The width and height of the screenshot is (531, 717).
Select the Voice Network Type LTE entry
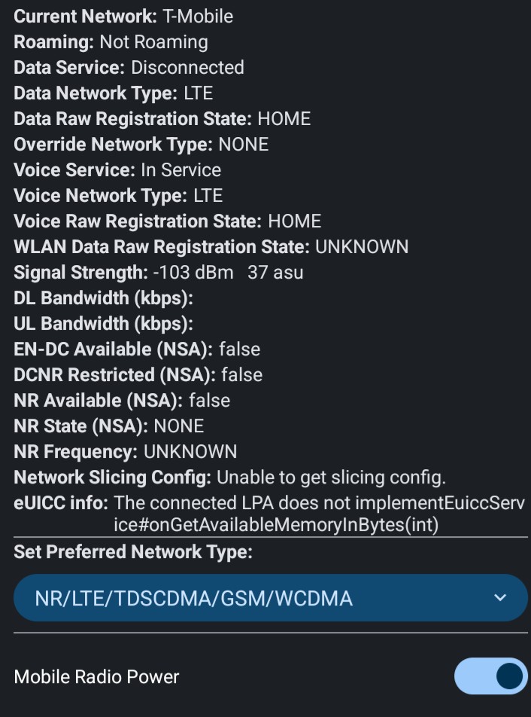point(118,195)
